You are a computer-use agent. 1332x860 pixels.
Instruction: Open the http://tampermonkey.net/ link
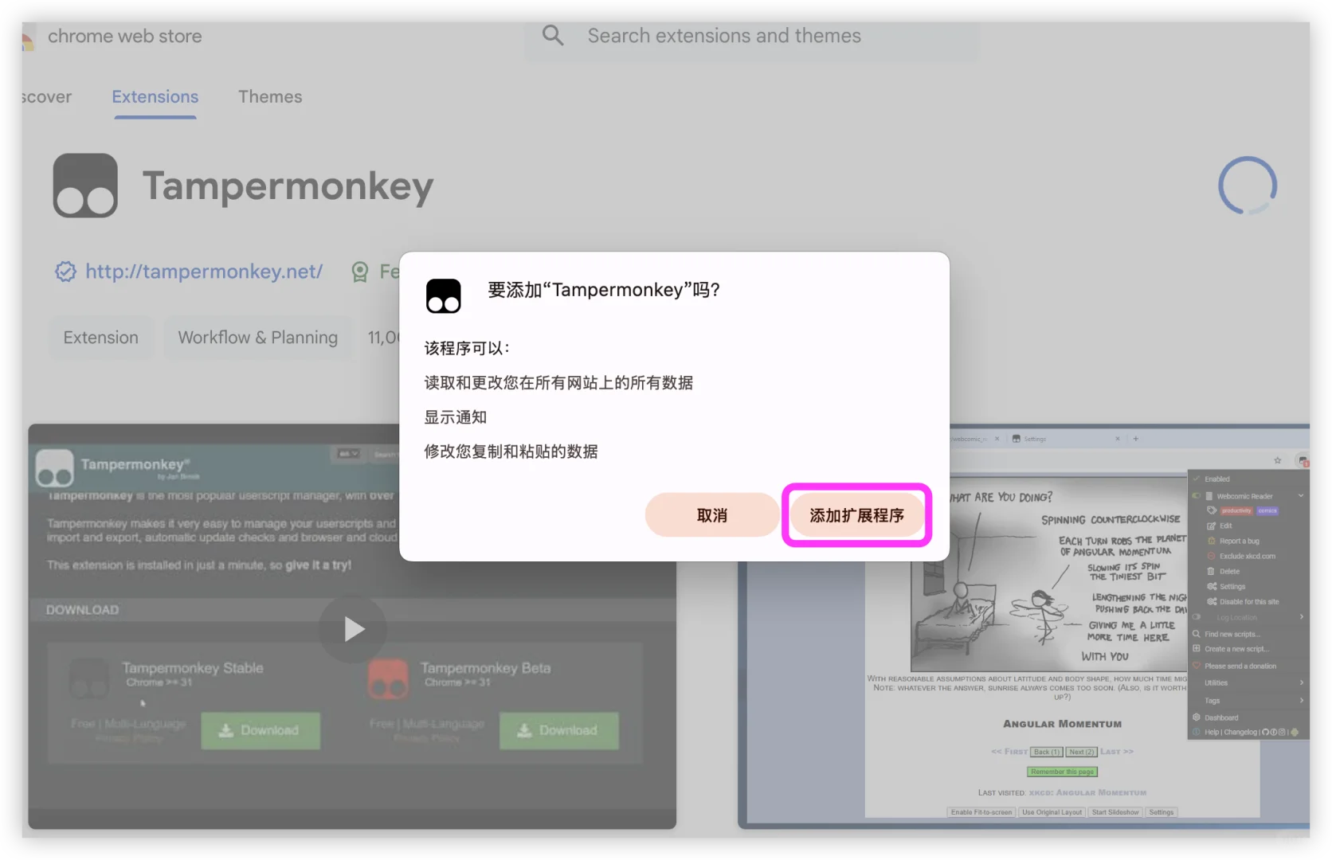[x=204, y=272]
